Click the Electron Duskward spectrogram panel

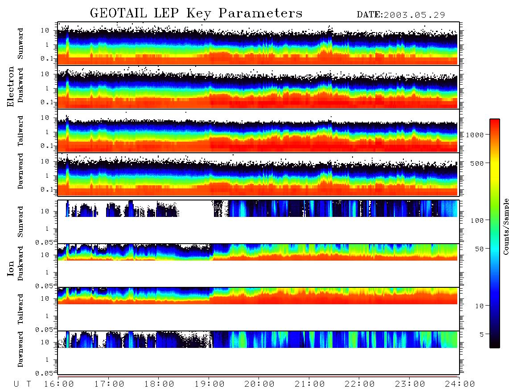pyautogui.click(x=259, y=87)
